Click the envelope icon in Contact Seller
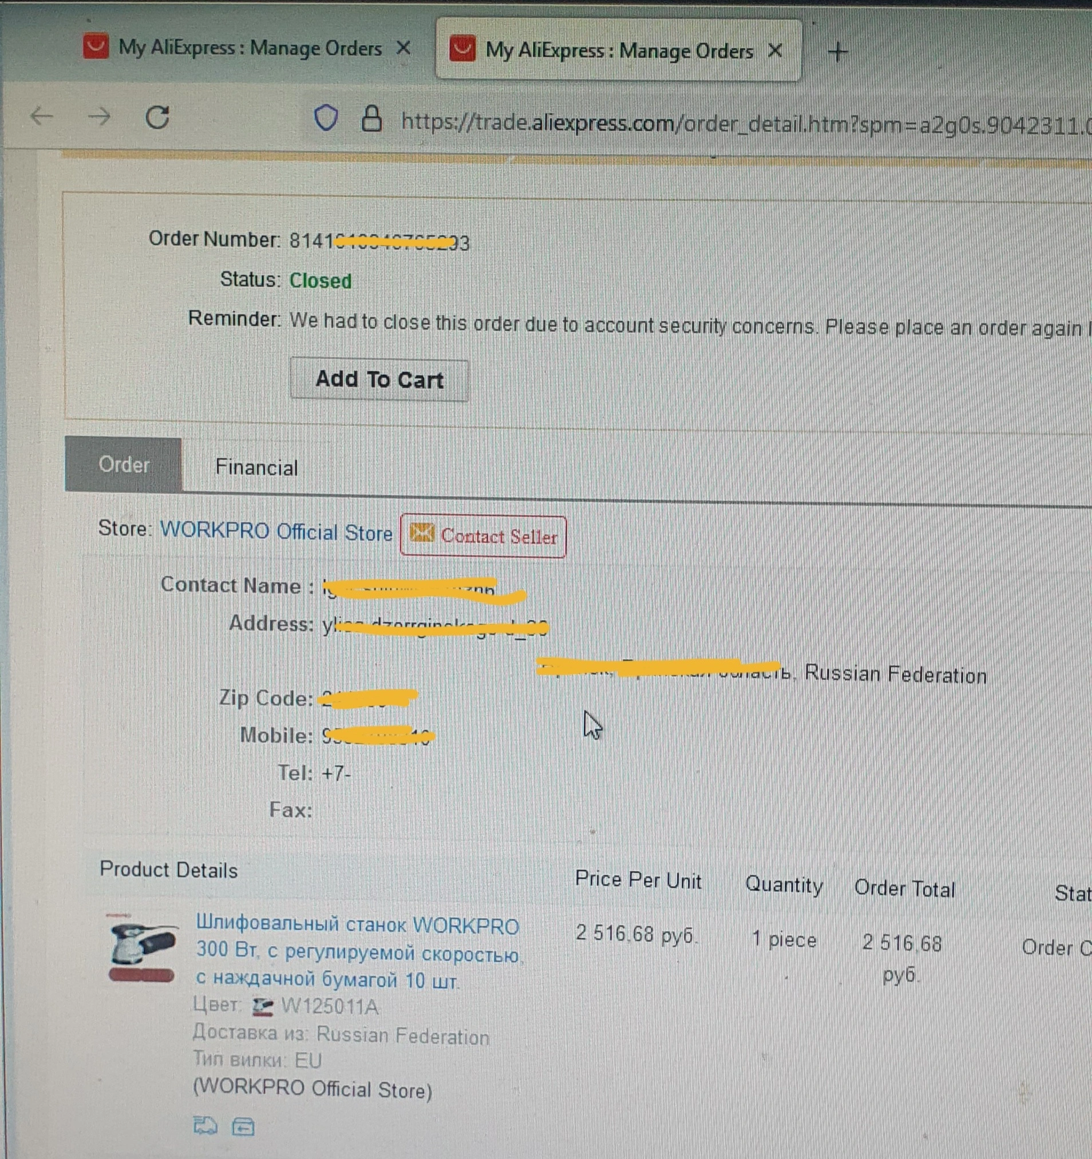The image size is (1092, 1159). [x=422, y=533]
